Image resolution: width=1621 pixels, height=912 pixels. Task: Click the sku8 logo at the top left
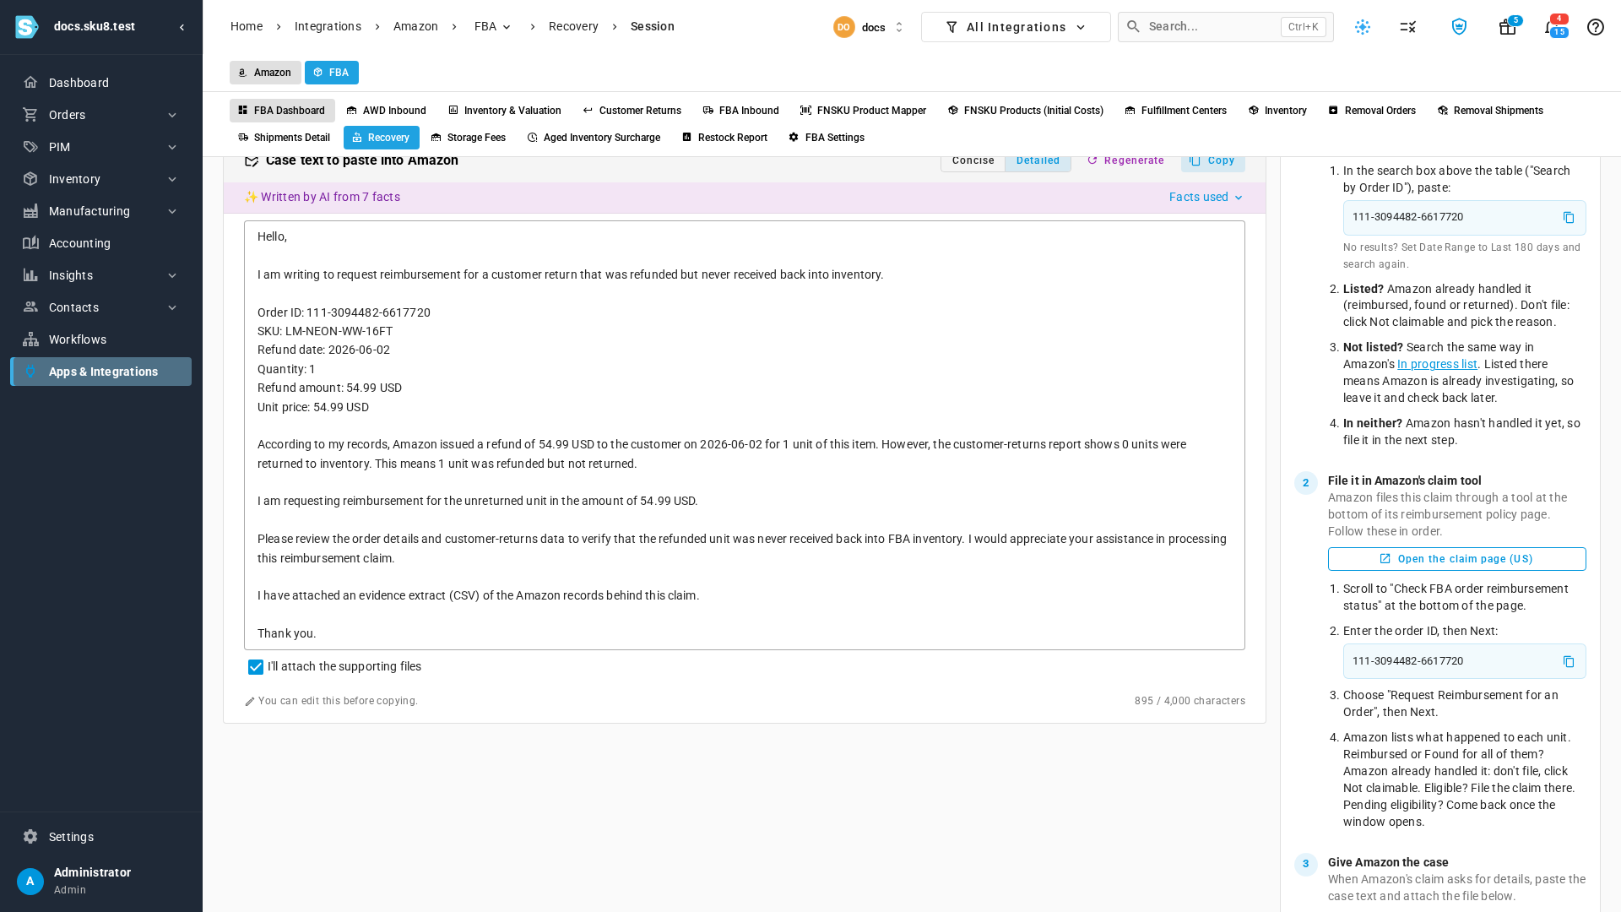[27, 27]
